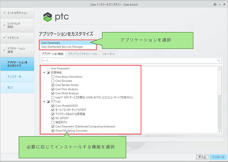Screen dimensions: 228x162
Task: Open the ショートカット tab
Action: pos(109,54)
